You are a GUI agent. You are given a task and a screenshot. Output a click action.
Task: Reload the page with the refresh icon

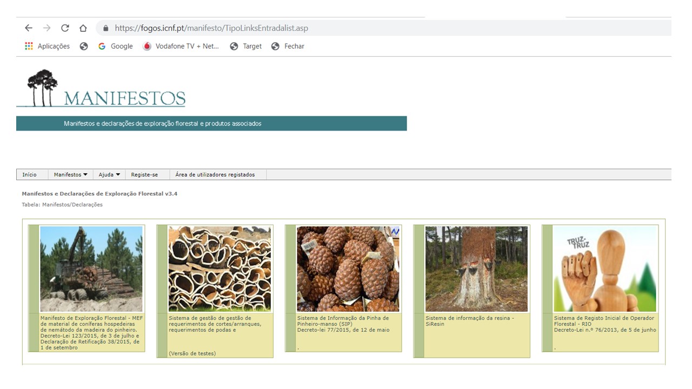65,28
